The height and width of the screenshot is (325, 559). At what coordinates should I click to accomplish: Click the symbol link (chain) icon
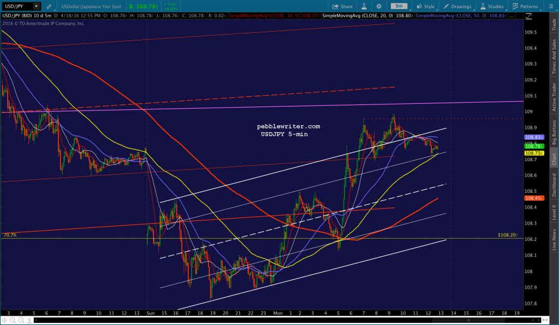click(x=49, y=7)
